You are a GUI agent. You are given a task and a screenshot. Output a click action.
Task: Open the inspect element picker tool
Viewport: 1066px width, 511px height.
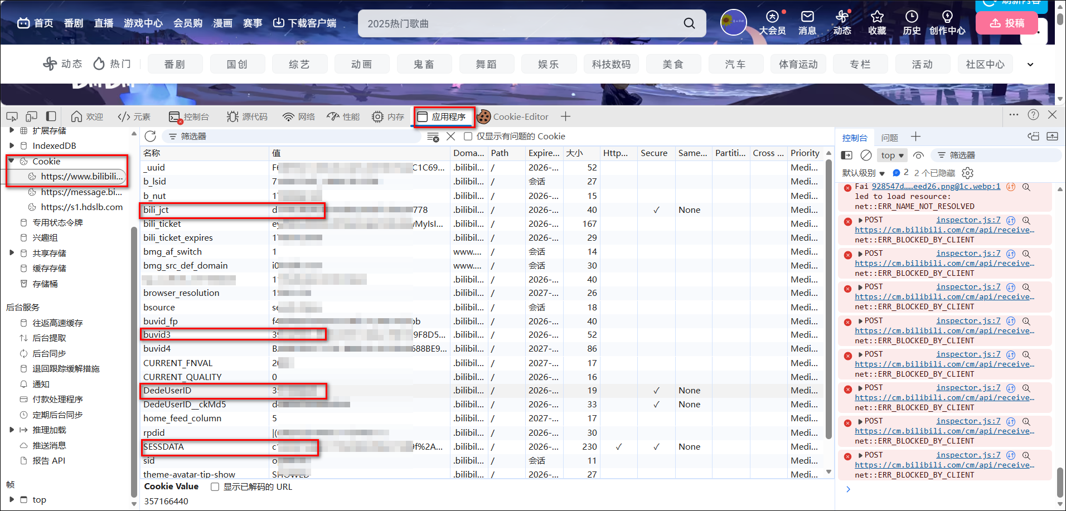[12, 116]
